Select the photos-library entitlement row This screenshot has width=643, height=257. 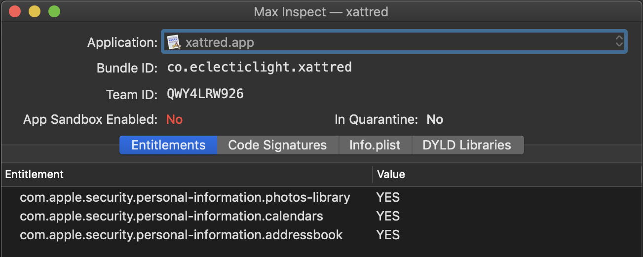click(x=185, y=198)
